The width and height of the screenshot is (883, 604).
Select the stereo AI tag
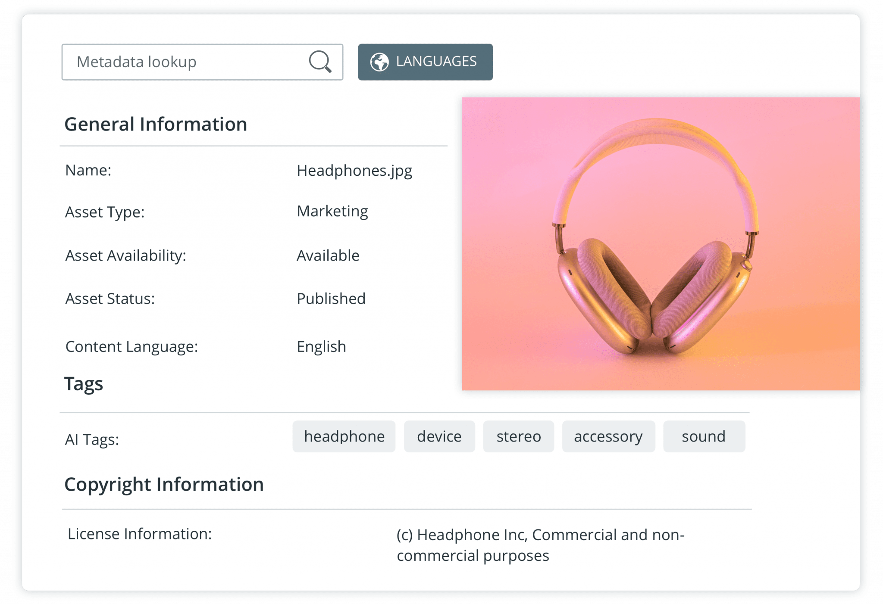coord(518,436)
